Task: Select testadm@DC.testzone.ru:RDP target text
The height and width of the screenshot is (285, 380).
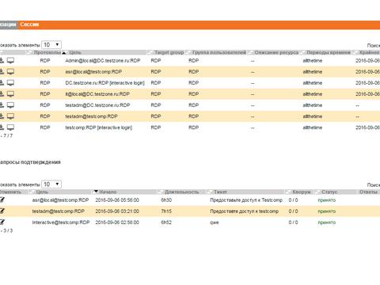Action: (x=97, y=105)
